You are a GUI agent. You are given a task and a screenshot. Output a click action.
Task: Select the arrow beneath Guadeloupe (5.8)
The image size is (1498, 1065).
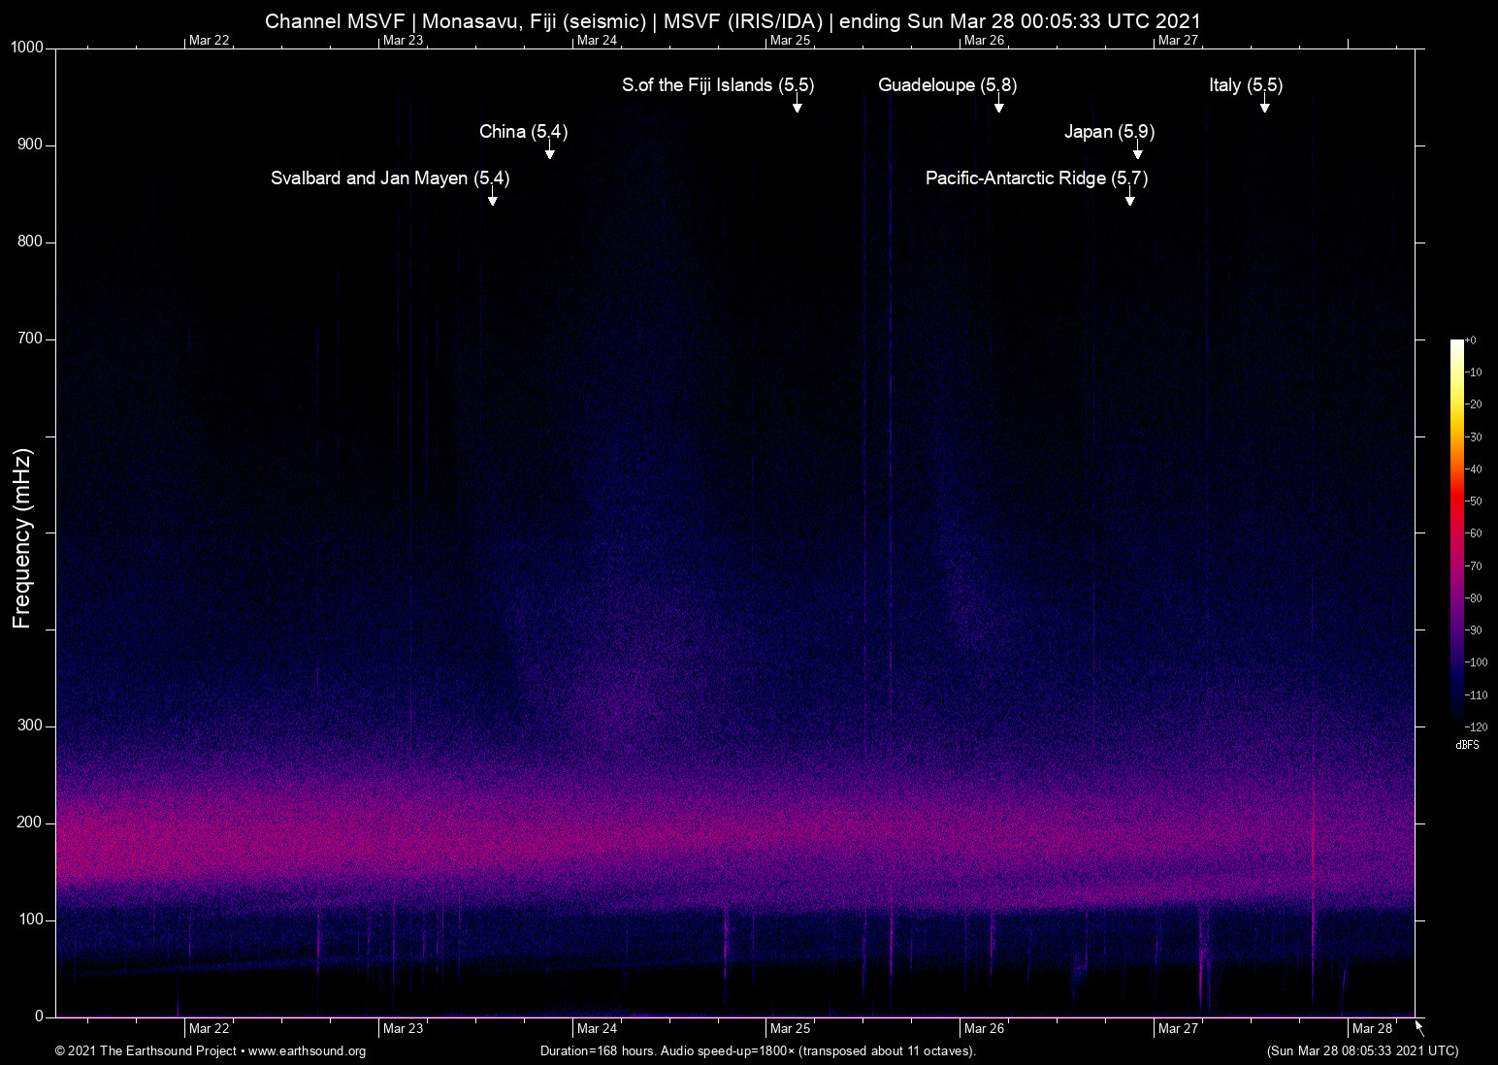pos(998,105)
